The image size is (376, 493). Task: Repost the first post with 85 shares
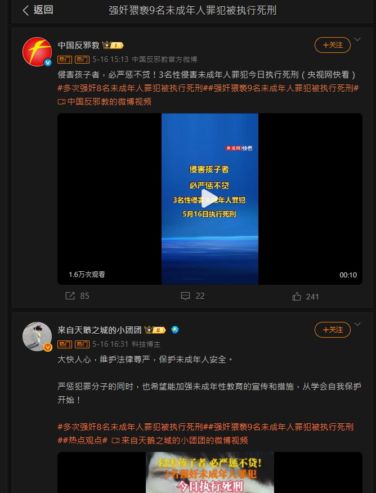click(77, 296)
